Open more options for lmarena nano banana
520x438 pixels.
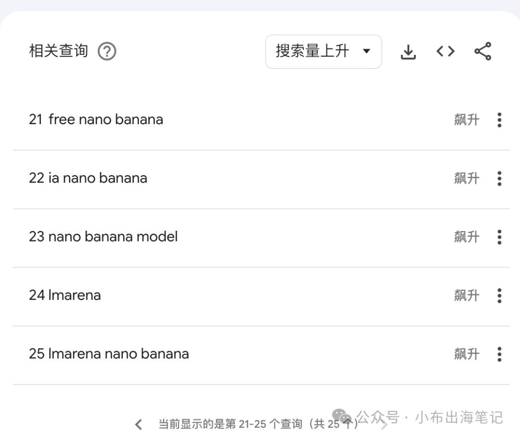499,354
